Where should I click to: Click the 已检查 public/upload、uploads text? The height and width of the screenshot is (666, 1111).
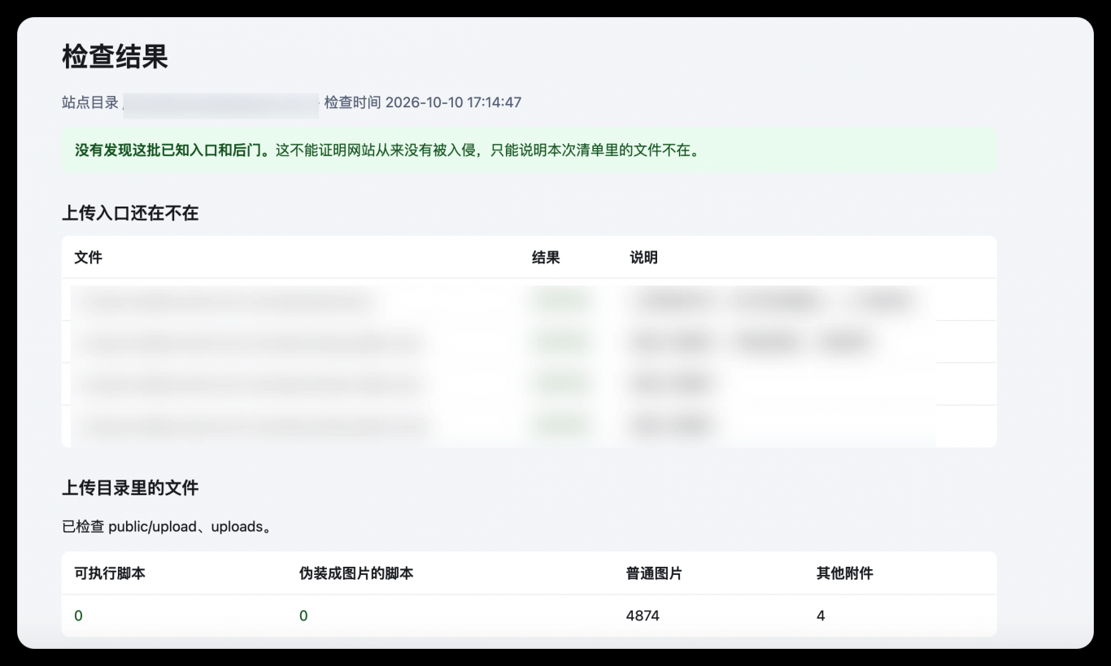click(167, 527)
